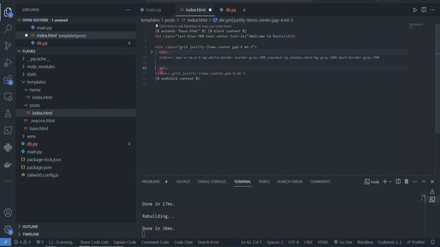Maximize the panel size chevron
This screenshot has width=440, height=247.
click(x=423, y=181)
